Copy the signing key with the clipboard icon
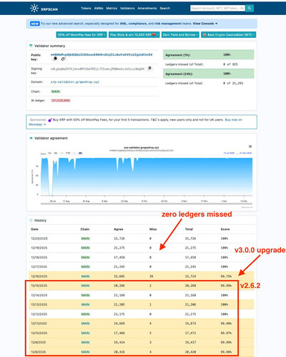Image resolution: width=286 pixels, height=357 pixels. coord(149,69)
